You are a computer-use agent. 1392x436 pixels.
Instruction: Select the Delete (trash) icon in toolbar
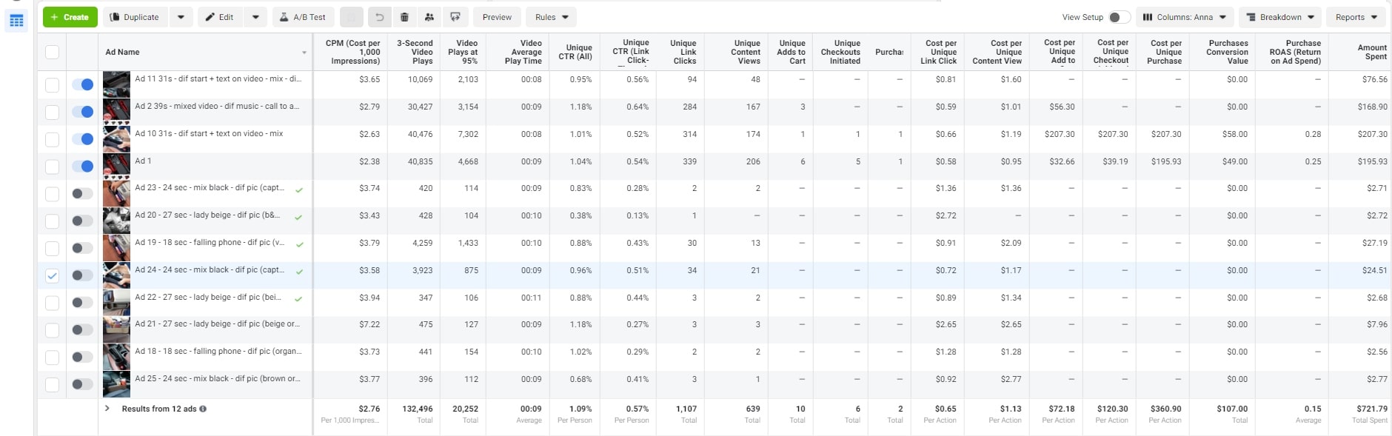(404, 16)
